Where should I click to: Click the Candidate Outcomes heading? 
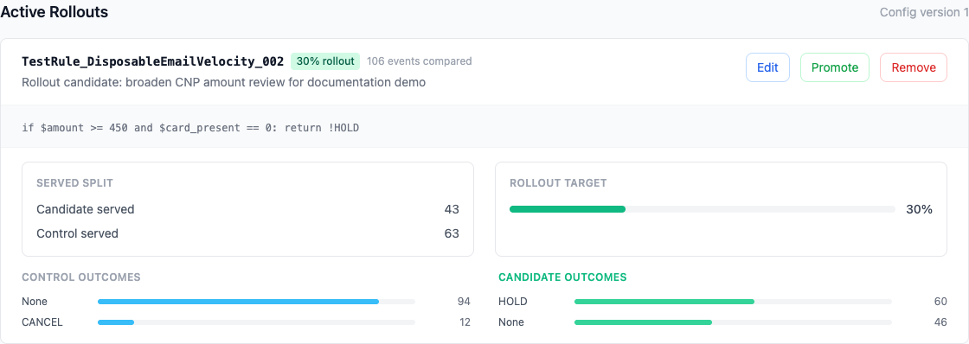coord(562,277)
